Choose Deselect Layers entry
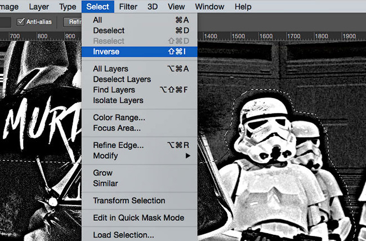The width and height of the screenshot is (366, 241). [140, 79]
